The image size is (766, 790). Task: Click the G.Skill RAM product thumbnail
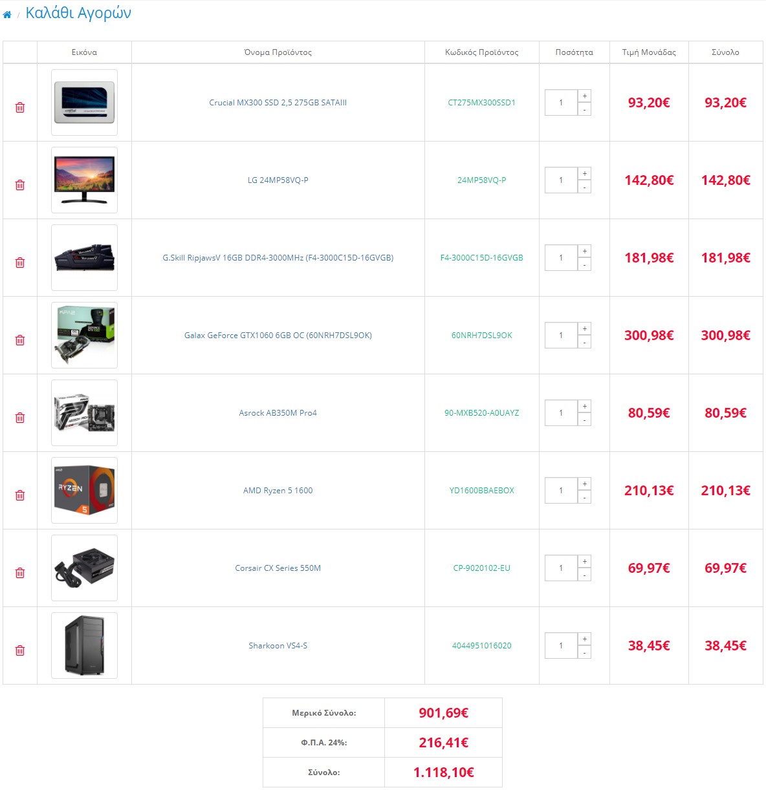coord(85,258)
